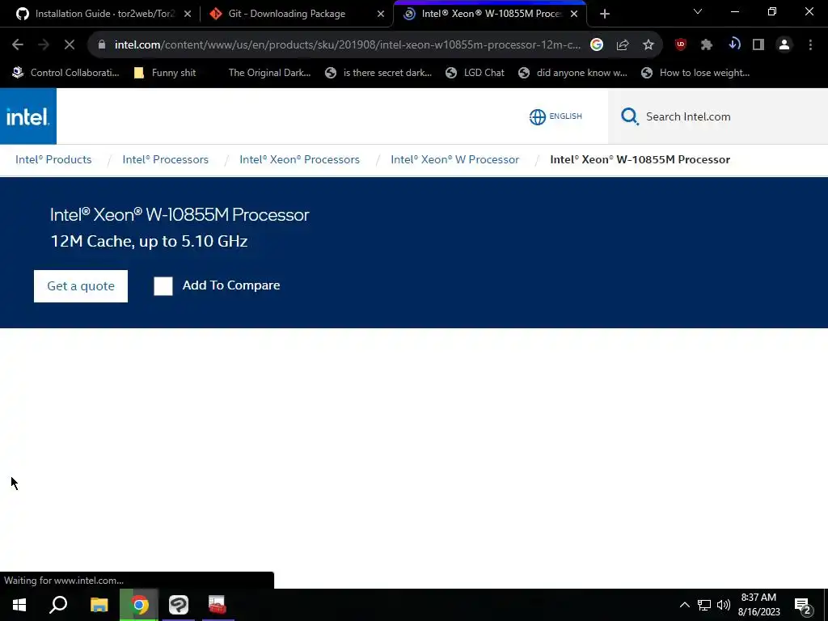Share this page via share icon
The image size is (828, 621).
tap(623, 45)
